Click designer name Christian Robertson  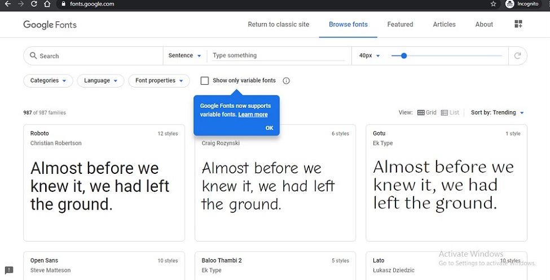pyautogui.click(x=56, y=143)
